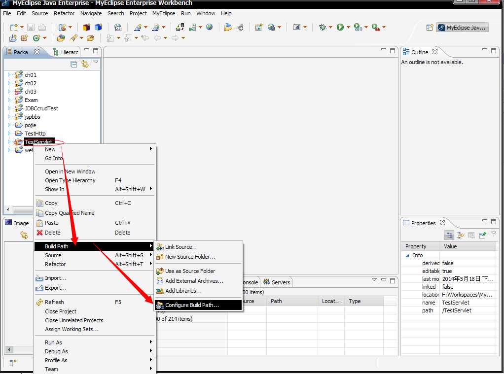Click the new Java class icon
This screenshot has height=374, width=504.
point(37,38)
